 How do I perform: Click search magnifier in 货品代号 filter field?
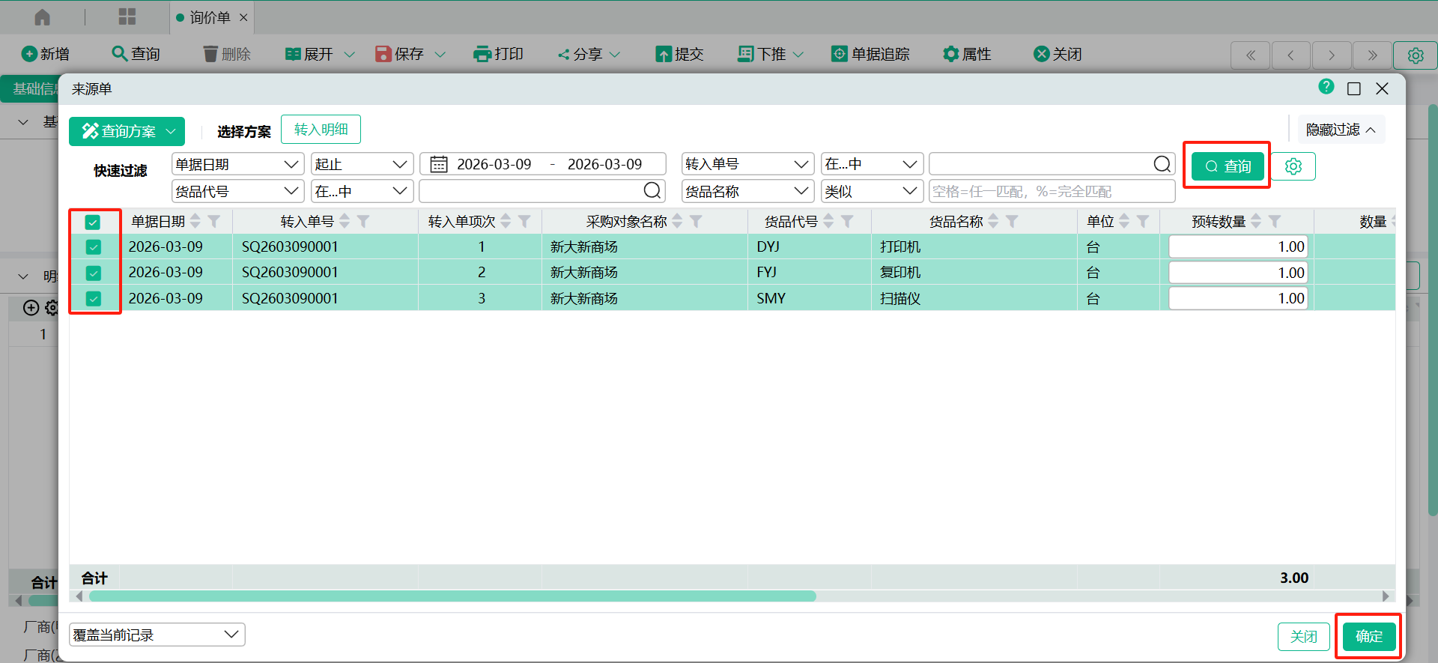652,191
